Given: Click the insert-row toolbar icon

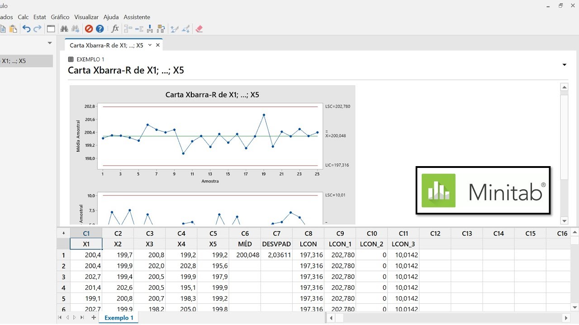Looking at the screenshot, I should 139,29.
